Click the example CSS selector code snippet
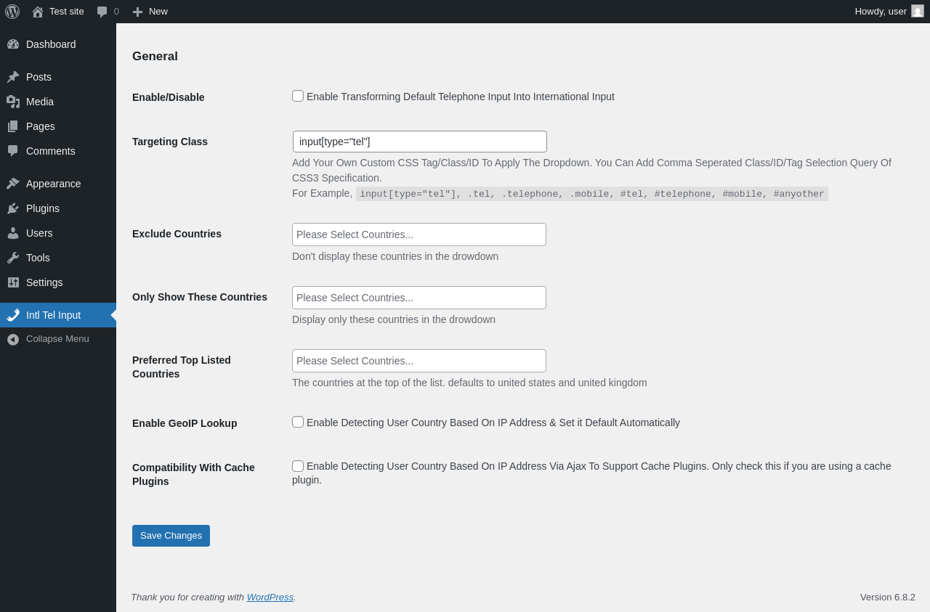Viewport: 930px width, 612px height. [592, 194]
